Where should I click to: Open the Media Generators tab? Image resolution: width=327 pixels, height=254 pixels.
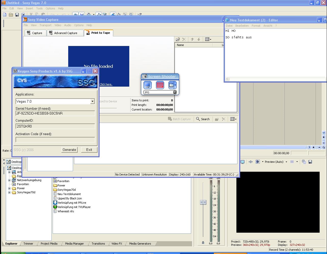tap(140, 244)
